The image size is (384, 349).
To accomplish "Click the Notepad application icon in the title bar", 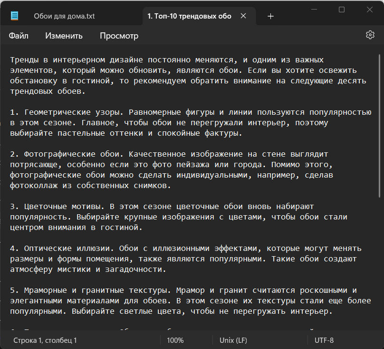I will pyautogui.click(x=14, y=16).
